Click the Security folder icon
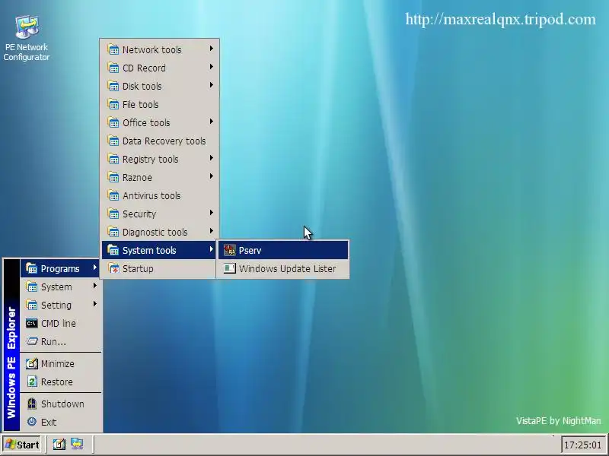 point(113,214)
